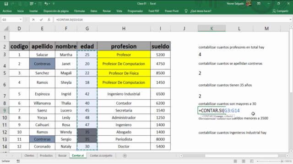Switch to Page Break Preview icon
Viewport: 293px width, 164px height.
[252, 161]
